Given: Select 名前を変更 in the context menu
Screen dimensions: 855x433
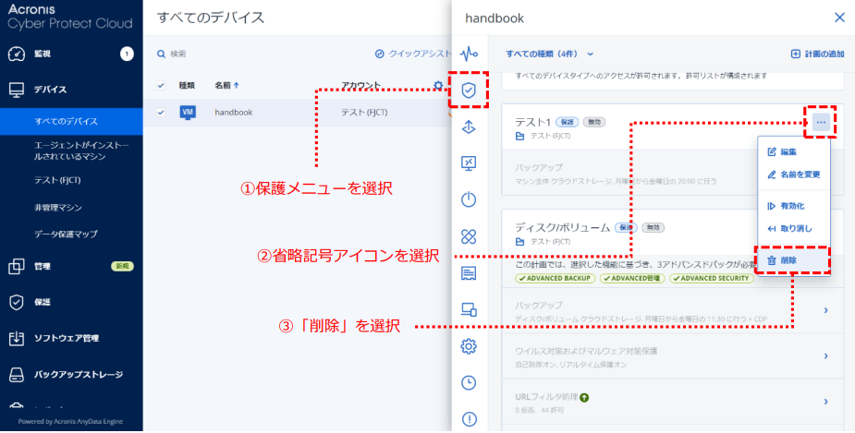Looking at the screenshot, I should [792, 174].
